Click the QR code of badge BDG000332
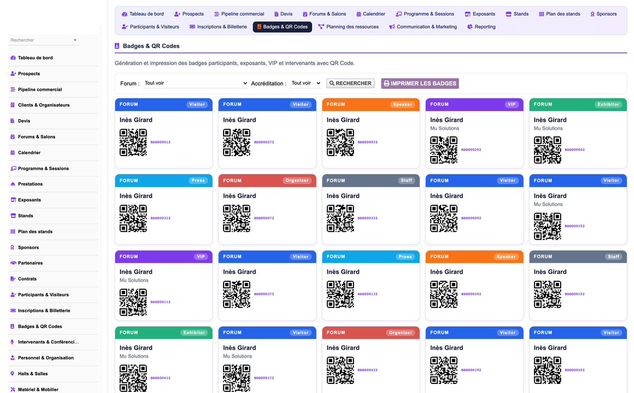Viewport: 634px width, 393px height. click(x=340, y=218)
